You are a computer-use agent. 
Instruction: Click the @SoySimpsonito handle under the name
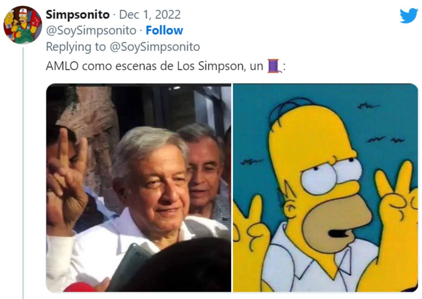tap(91, 31)
